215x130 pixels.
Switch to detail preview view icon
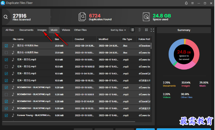(x=140, y=30)
